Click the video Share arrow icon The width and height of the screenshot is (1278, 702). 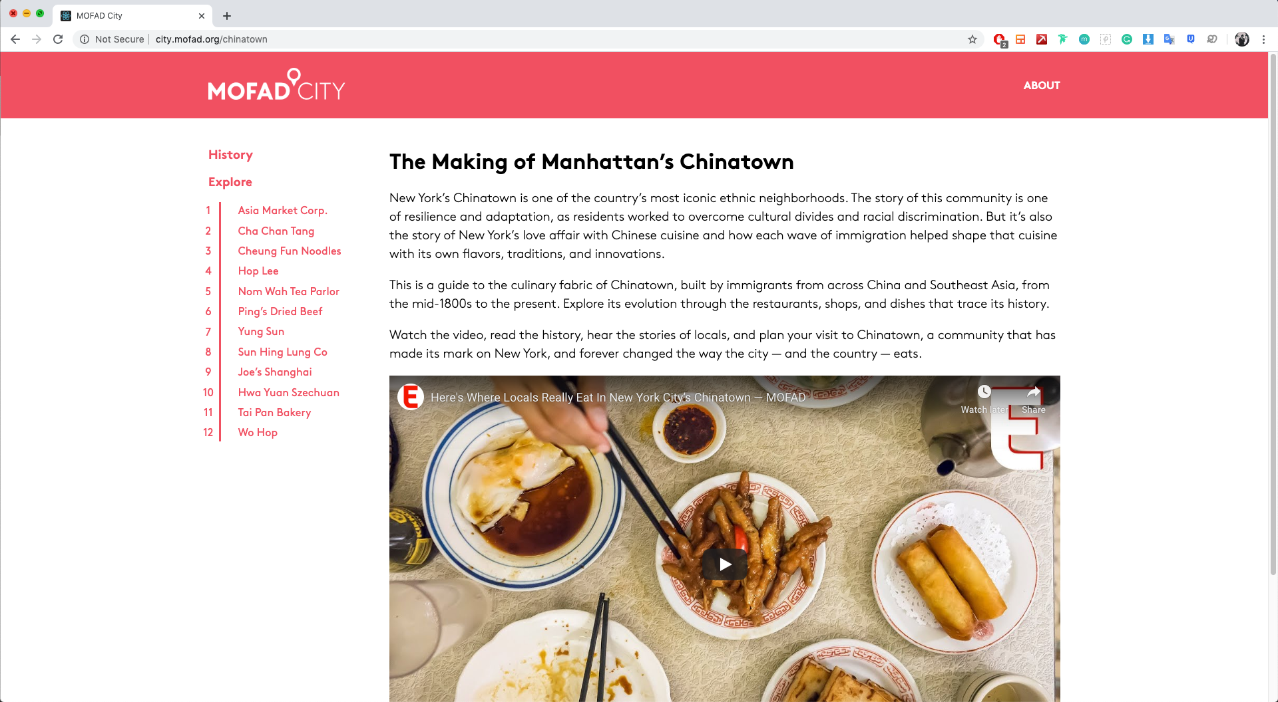1033,392
